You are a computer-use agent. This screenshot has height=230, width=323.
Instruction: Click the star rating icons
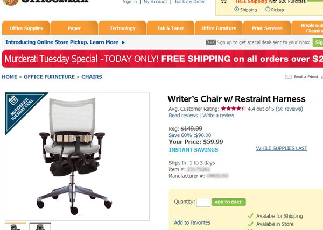pos(233,109)
